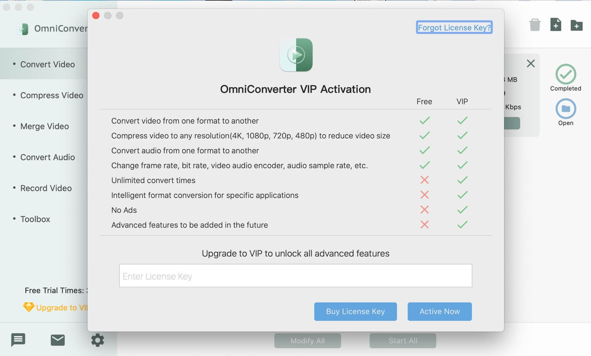This screenshot has width=591, height=356.
Task: Click the VIP check for Advanced features row
Action: pyautogui.click(x=462, y=224)
